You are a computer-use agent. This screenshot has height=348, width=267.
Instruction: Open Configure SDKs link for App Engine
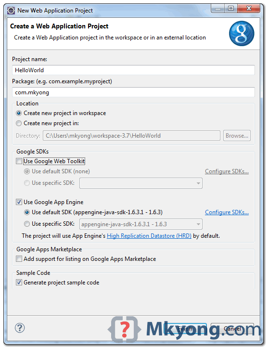pos(227,212)
